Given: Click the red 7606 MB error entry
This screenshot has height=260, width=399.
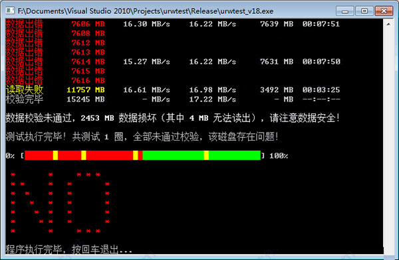Looking at the screenshot, I should pyautogui.click(x=88, y=24).
